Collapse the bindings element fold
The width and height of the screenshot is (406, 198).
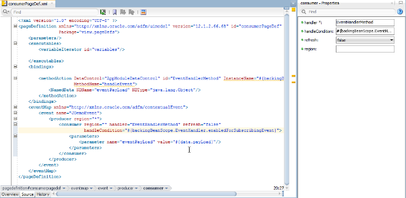click(15, 66)
